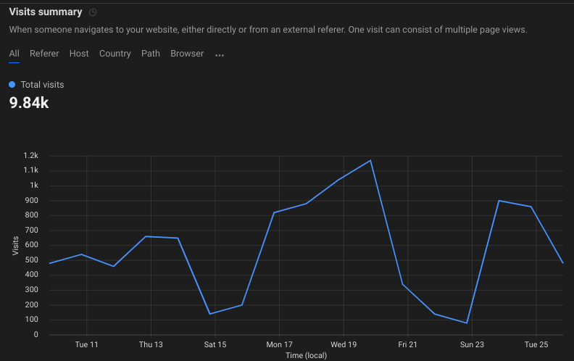Click the Mon 17 data point on line
The image size is (574, 361).
(275, 212)
